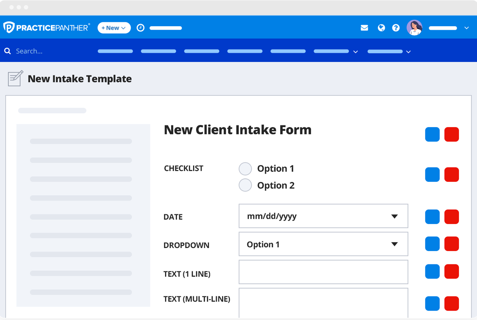Click the Search... field in navigation bar

point(43,51)
